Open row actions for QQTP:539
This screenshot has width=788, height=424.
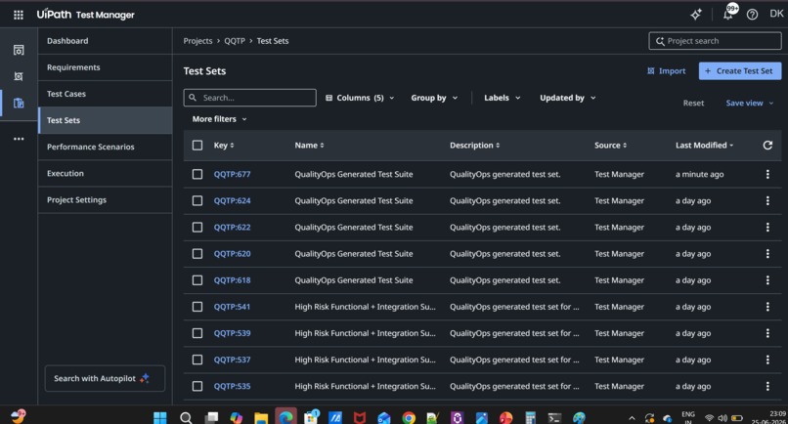pos(767,333)
